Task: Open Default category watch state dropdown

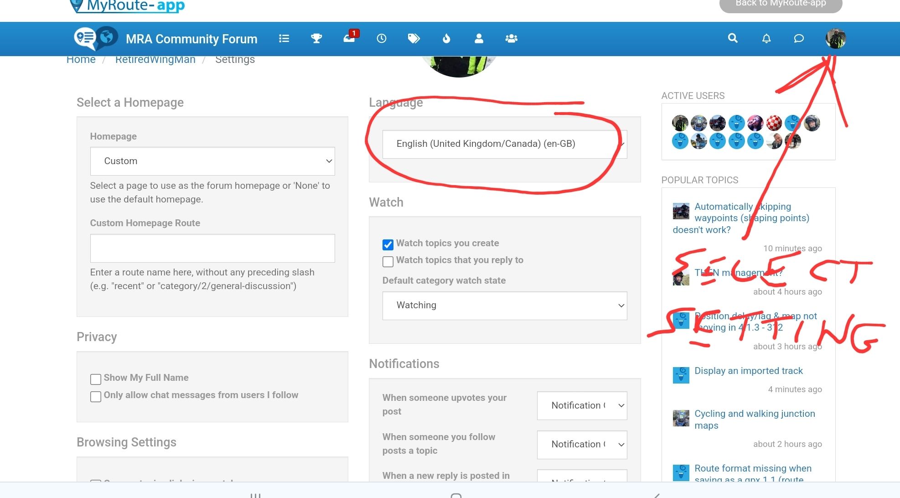Action: (505, 306)
